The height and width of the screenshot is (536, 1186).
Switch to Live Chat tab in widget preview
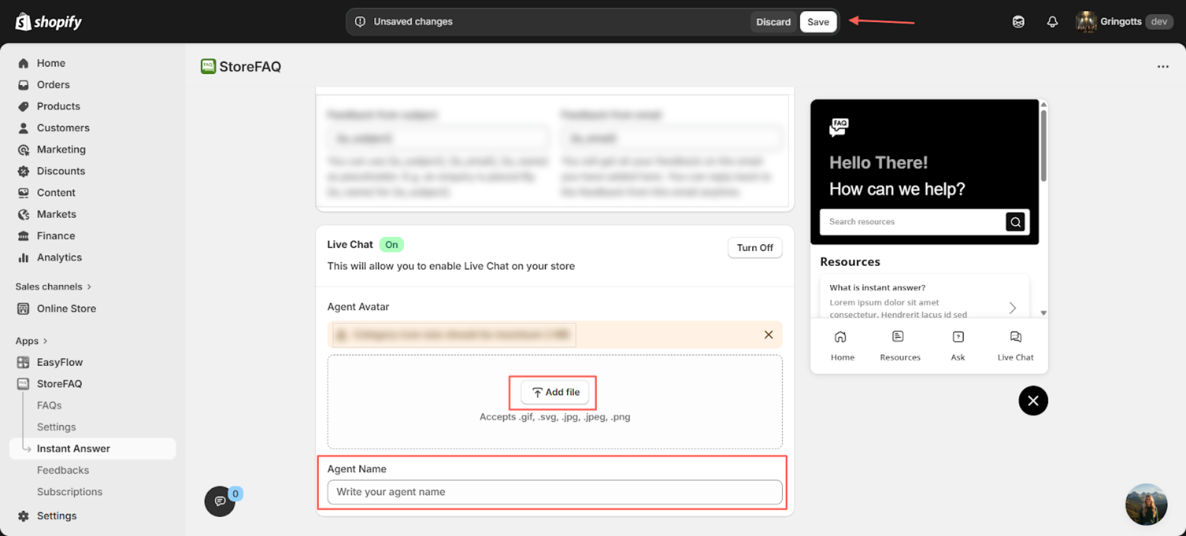1015,346
